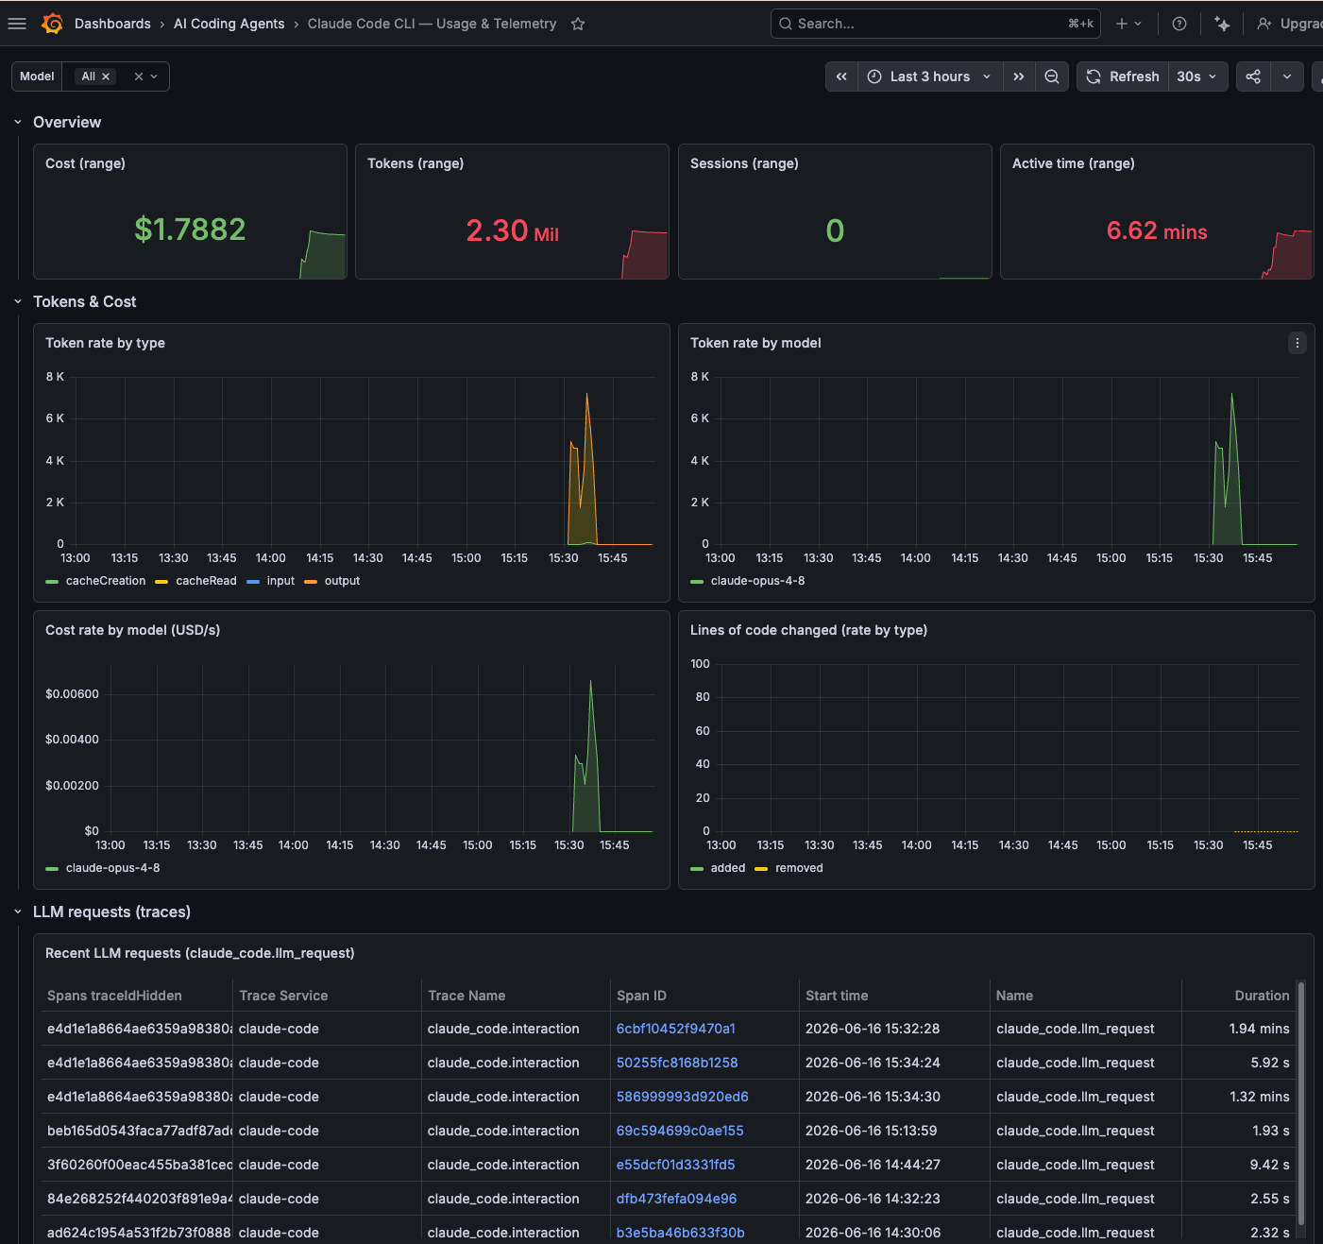This screenshot has height=1244, width=1323.
Task: Toggle claude-opus-4-8 in Token rate by model legend
Action: click(757, 581)
